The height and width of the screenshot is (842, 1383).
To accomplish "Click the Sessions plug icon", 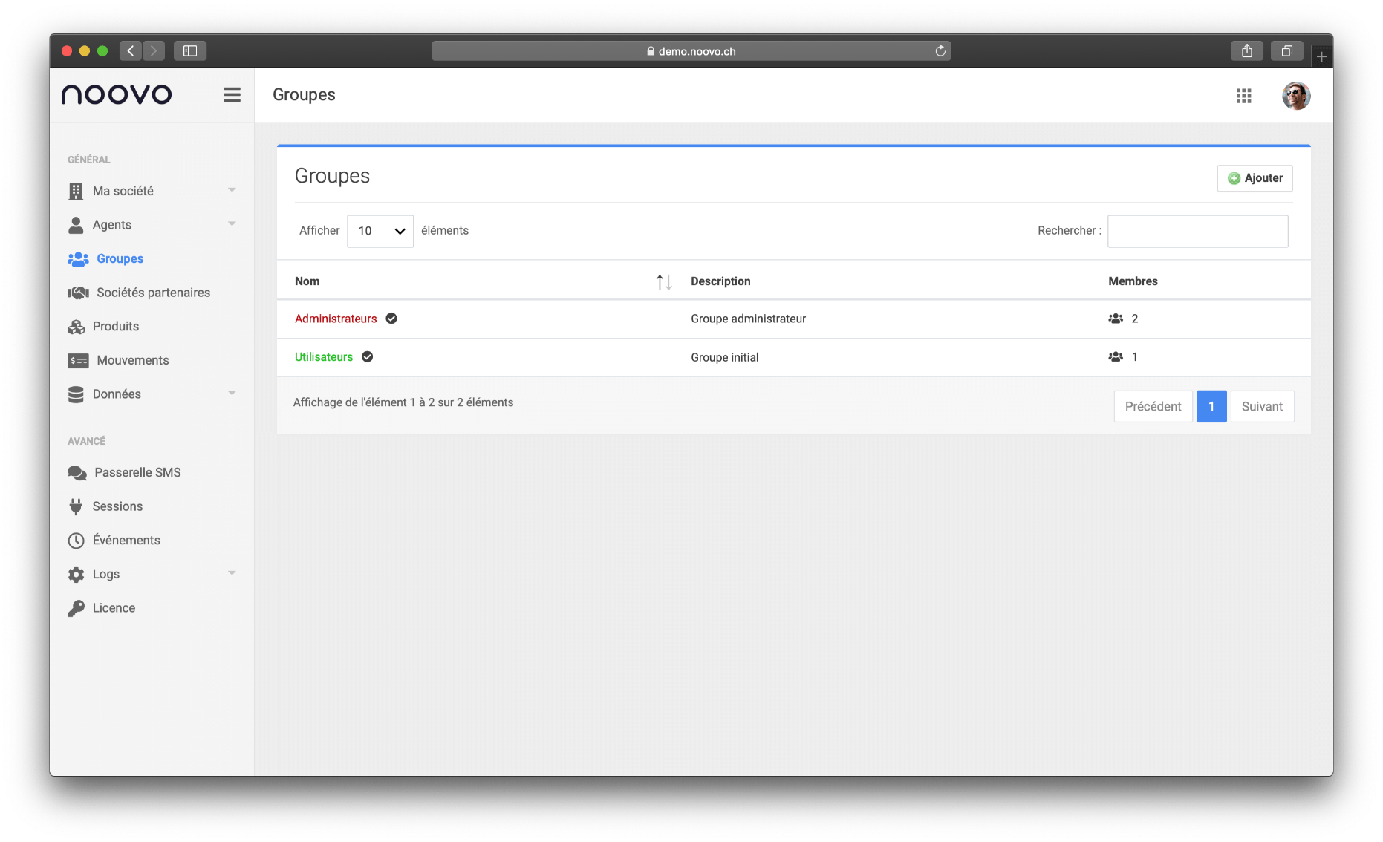I will (x=76, y=506).
